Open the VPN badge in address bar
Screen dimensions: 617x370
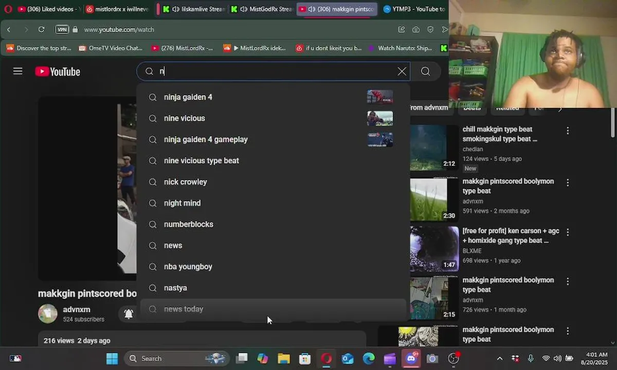point(62,30)
